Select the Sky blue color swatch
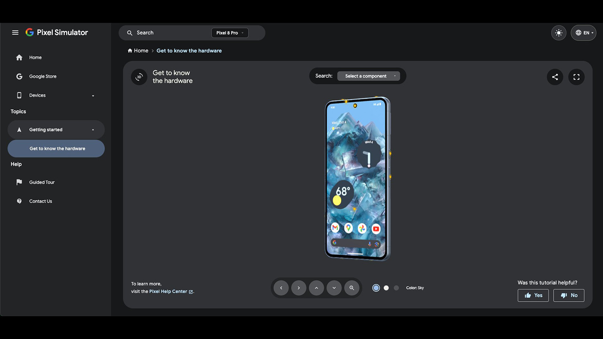603x339 pixels. click(376, 288)
